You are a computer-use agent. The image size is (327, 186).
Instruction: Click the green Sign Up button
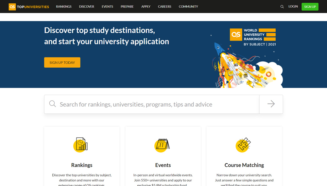[x=310, y=7]
